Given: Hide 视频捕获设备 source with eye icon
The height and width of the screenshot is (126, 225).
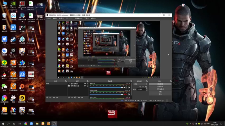Looking at the screenshot, I should 85,86.
